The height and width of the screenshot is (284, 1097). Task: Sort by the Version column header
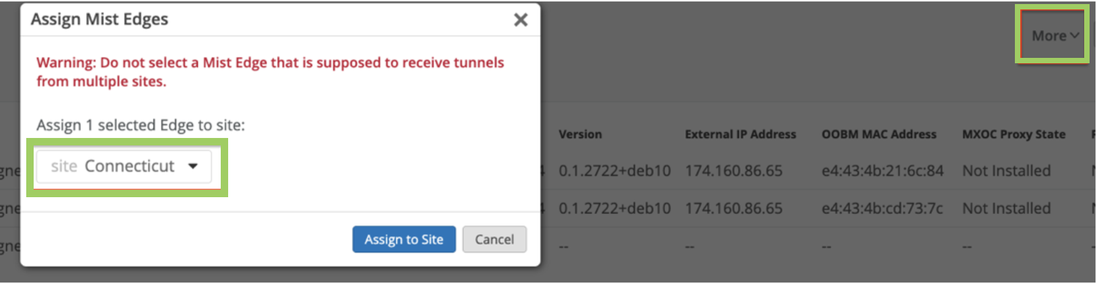pyautogui.click(x=580, y=135)
